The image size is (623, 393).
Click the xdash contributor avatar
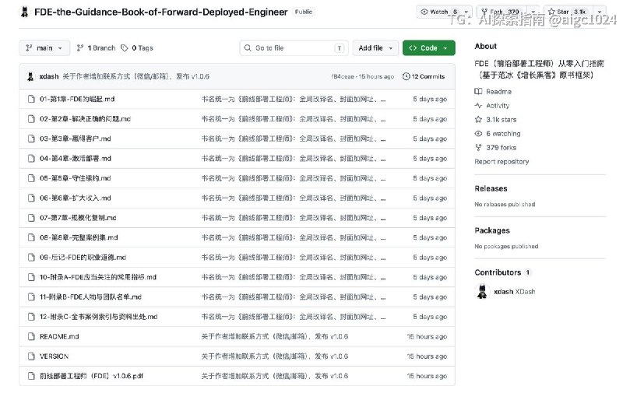tap(482, 292)
